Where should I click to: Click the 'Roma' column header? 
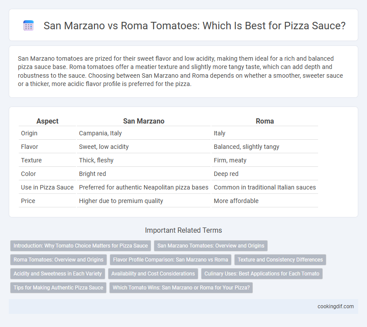[x=265, y=121]
